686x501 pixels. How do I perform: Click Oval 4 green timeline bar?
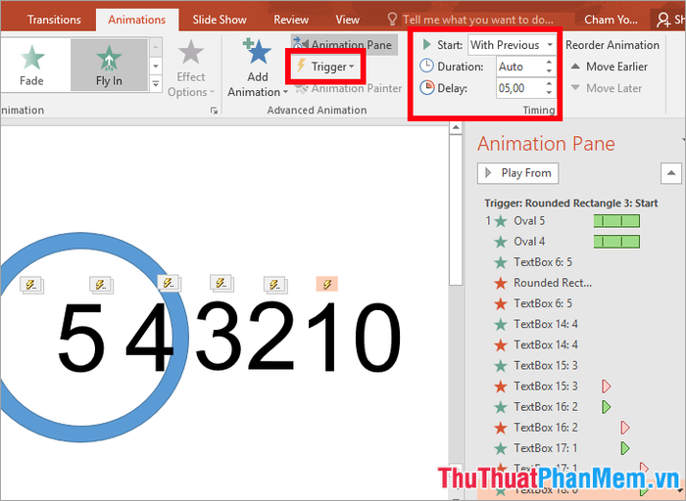[x=616, y=242]
